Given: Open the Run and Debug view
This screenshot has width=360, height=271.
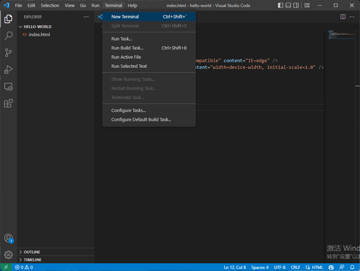Looking at the screenshot, I should tap(8, 70).
